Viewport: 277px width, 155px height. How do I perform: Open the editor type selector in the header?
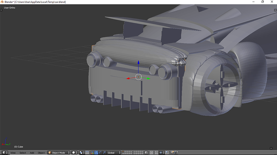[x=5, y=153]
